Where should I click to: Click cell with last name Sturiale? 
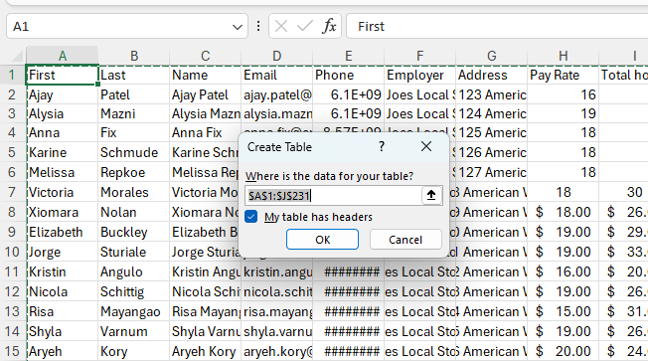[x=134, y=252]
